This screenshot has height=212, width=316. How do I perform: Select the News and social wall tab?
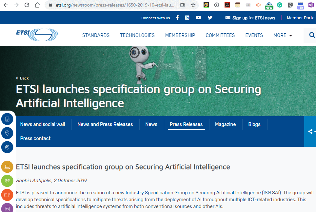(43, 124)
